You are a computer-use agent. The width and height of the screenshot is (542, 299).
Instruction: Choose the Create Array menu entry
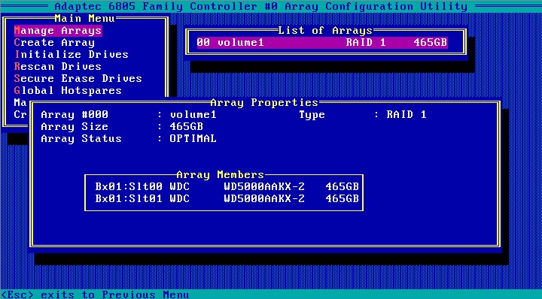(x=54, y=43)
